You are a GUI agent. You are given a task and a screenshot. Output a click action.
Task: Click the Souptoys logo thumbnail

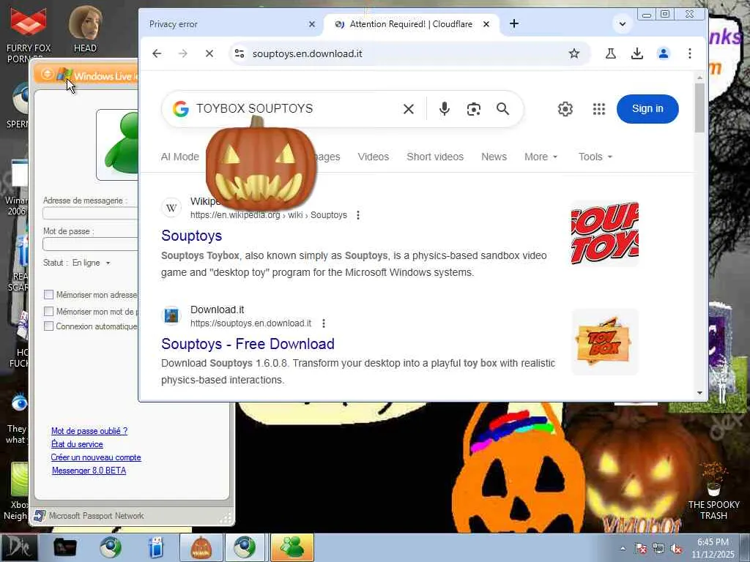click(x=604, y=233)
